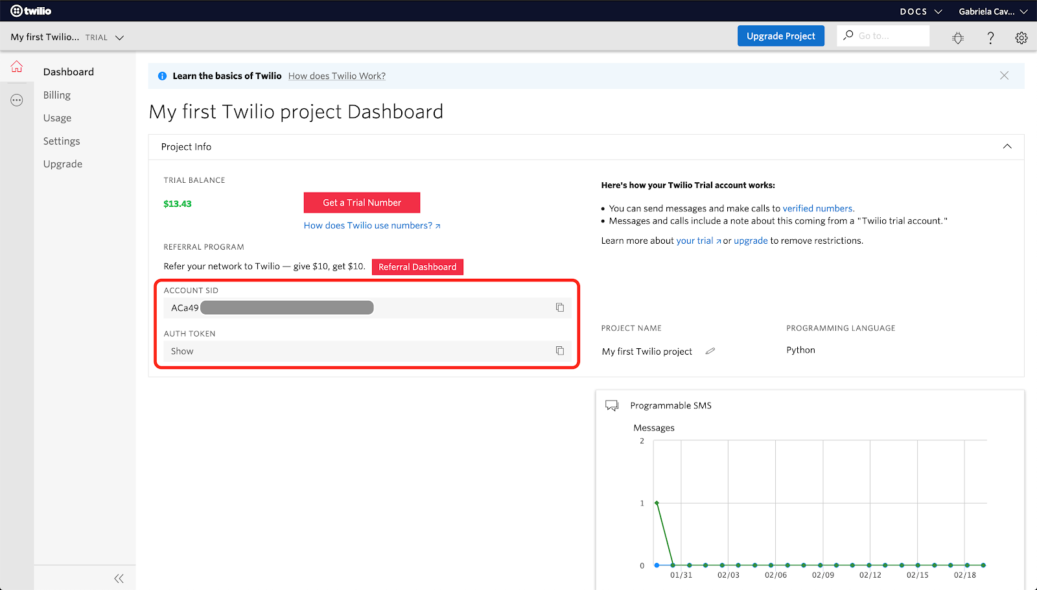This screenshot has width=1037, height=590.
Task: Open the Gabriela Cav... account menu
Action: 993,12
